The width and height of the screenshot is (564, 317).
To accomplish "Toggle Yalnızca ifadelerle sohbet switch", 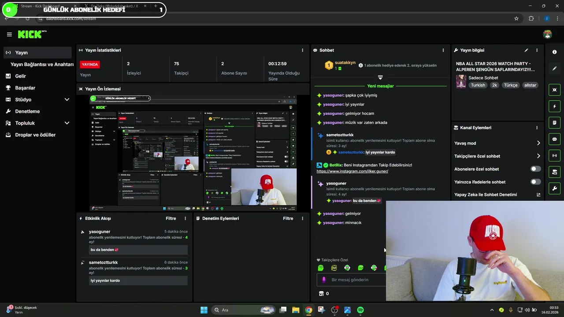I will click(x=535, y=182).
